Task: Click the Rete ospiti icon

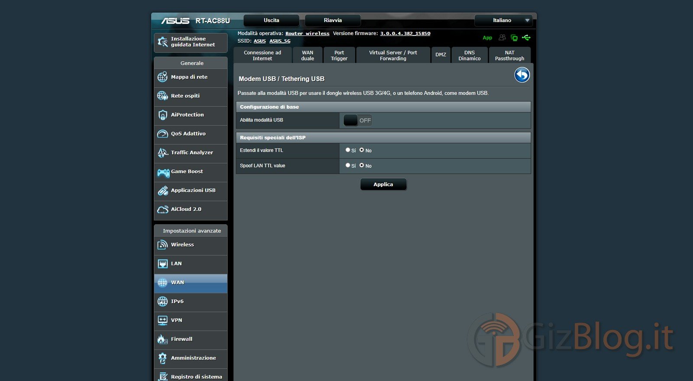Action: pyautogui.click(x=162, y=96)
